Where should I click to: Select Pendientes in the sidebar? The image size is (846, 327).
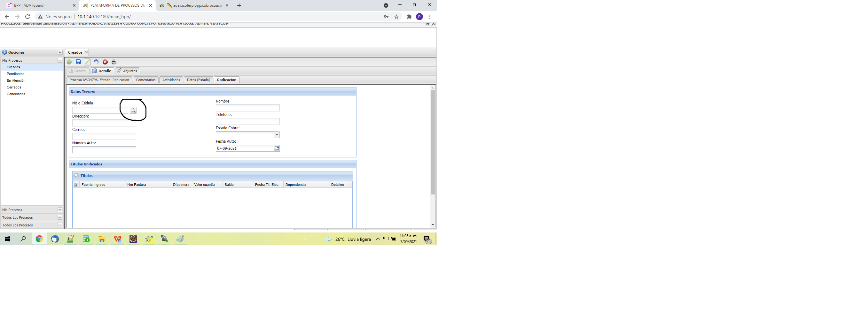[x=15, y=74]
